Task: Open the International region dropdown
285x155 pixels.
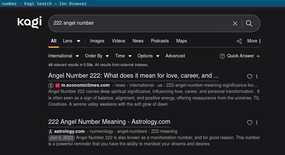Action: tap(64, 56)
